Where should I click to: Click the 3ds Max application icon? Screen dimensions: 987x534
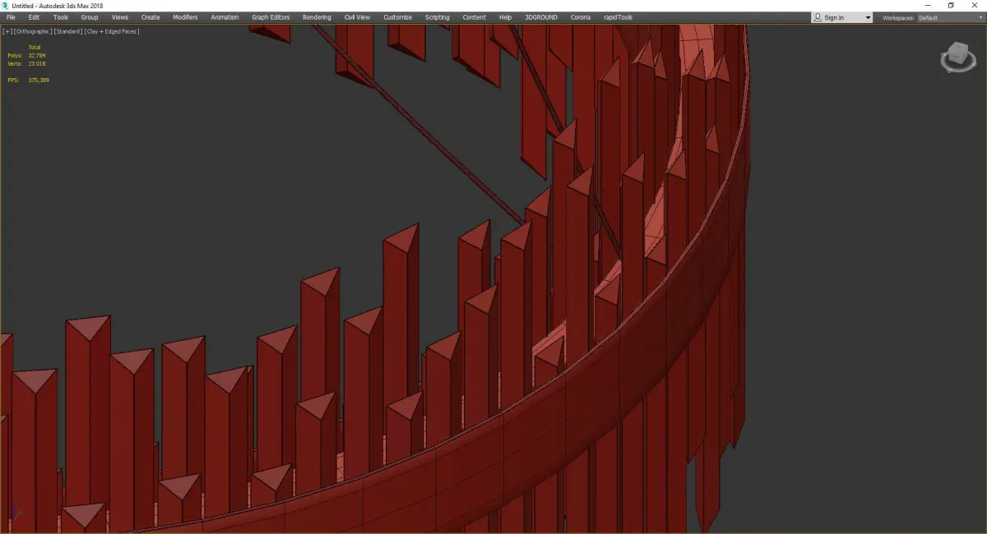pyautogui.click(x=5, y=5)
